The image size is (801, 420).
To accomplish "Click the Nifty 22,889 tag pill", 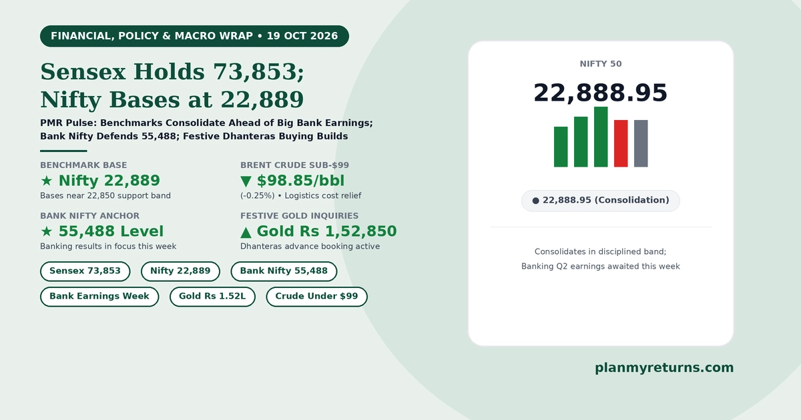I will click(180, 271).
